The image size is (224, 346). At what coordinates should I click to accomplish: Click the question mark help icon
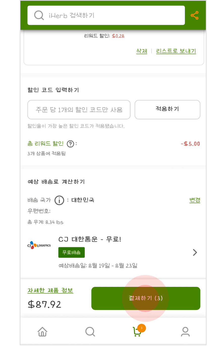(x=70, y=144)
